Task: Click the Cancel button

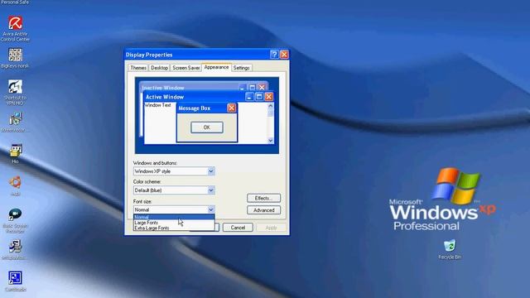Action: point(238,228)
